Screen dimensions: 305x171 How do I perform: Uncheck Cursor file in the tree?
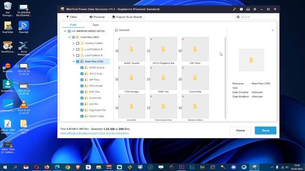tap(82, 98)
